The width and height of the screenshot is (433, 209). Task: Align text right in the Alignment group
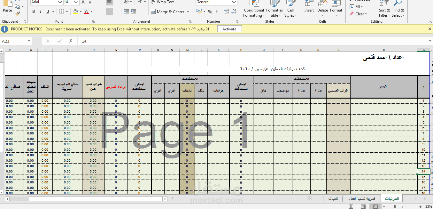coord(116,12)
